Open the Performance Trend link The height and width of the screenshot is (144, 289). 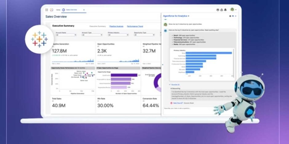[135, 26]
